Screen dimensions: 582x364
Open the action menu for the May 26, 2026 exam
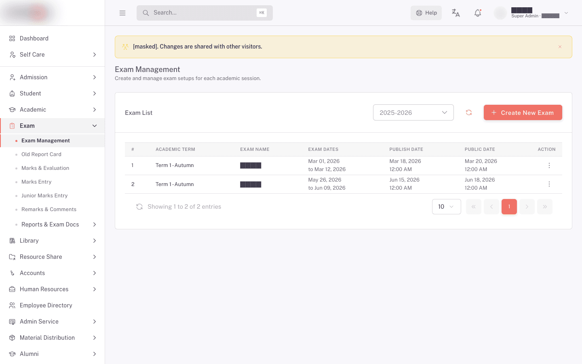(549, 184)
